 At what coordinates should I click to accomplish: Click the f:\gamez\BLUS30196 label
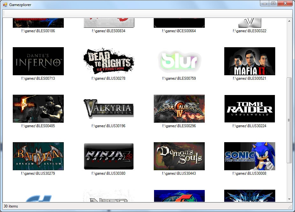[108, 126]
